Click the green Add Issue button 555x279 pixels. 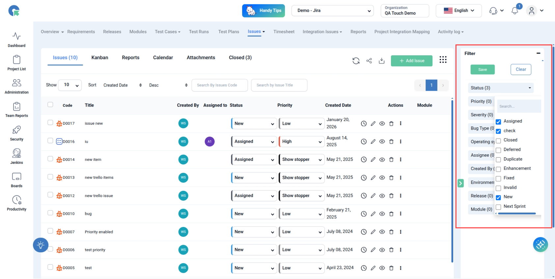[x=411, y=61]
